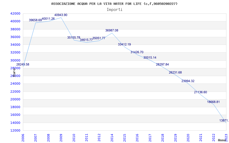Screen dimensions: 229x143
Task: Click y-axis value 36000
Action: 15,37
